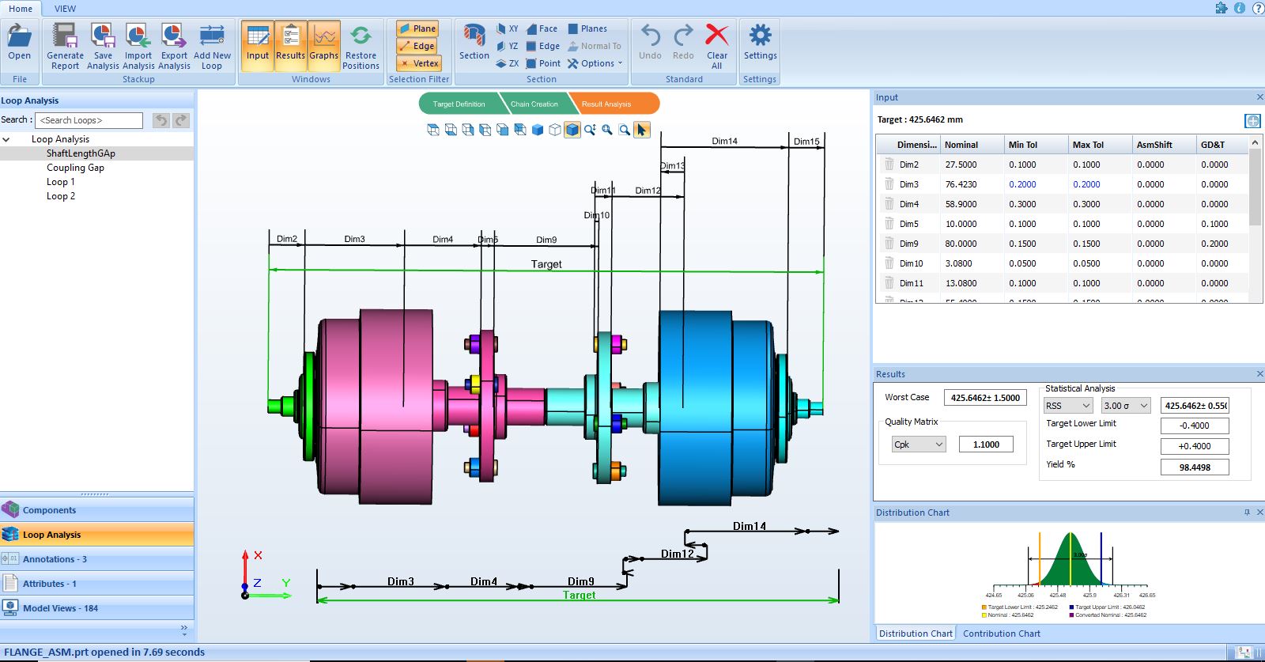Open the RSS statistical method dropdown
1265x662 pixels.
[x=1067, y=406]
